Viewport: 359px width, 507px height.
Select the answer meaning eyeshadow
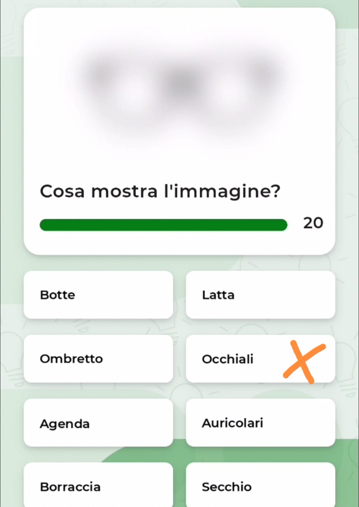(98, 359)
